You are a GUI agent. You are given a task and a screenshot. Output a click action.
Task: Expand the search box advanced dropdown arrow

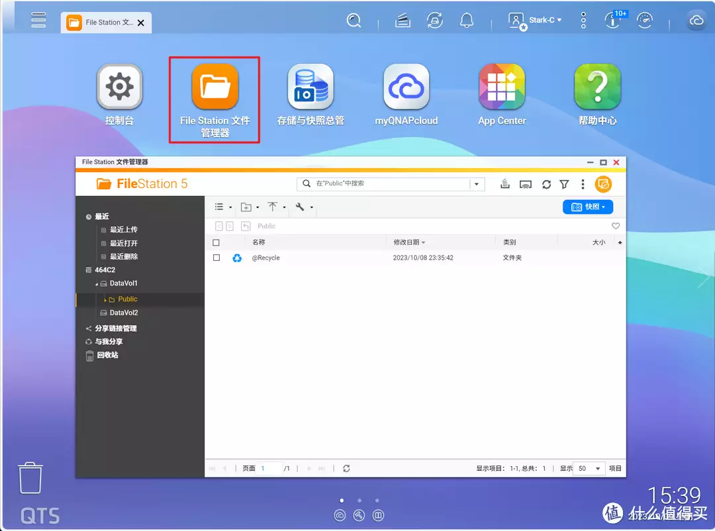pyautogui.click(x=477, y=184)
